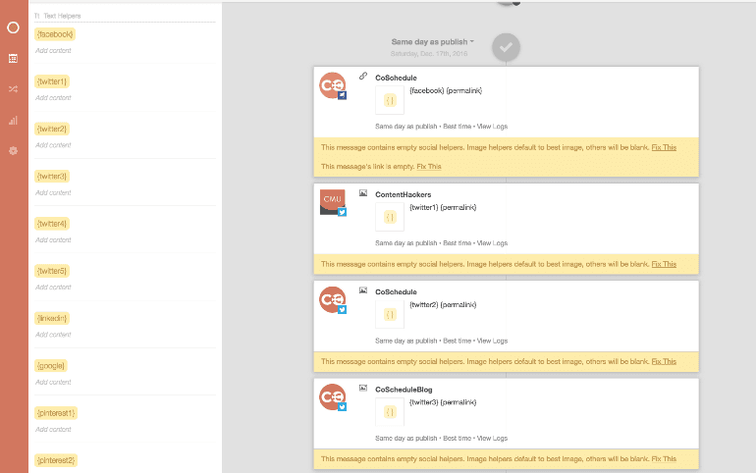This screenshot has width=756, height=473.
Task: Click Fix This for empty link warning
Action: click(429, 166)
